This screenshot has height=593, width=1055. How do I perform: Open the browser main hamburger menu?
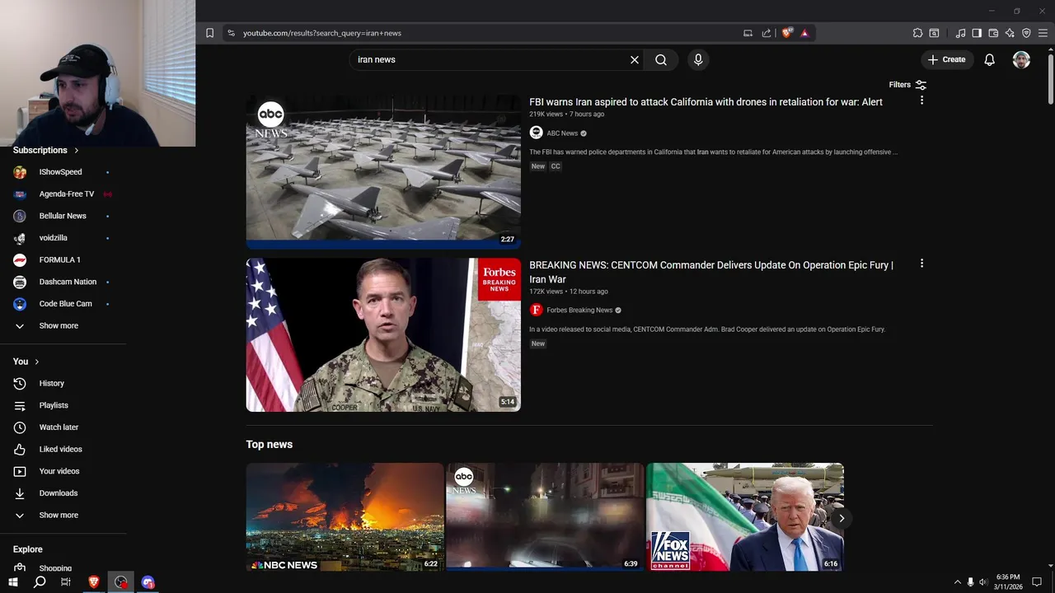[1043, 33]
